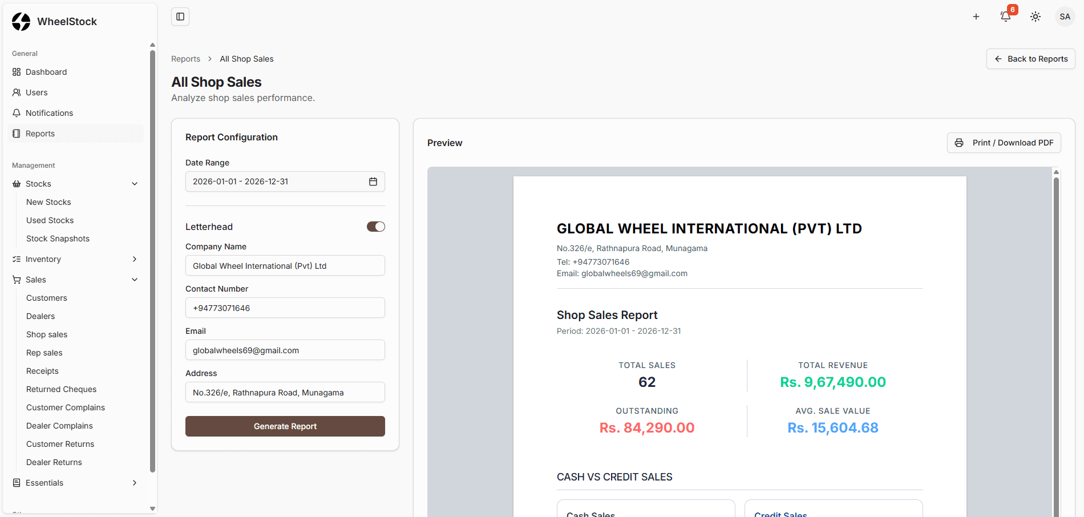Click the preview pane scrollbar
1084x517 pixels.
1056,348
